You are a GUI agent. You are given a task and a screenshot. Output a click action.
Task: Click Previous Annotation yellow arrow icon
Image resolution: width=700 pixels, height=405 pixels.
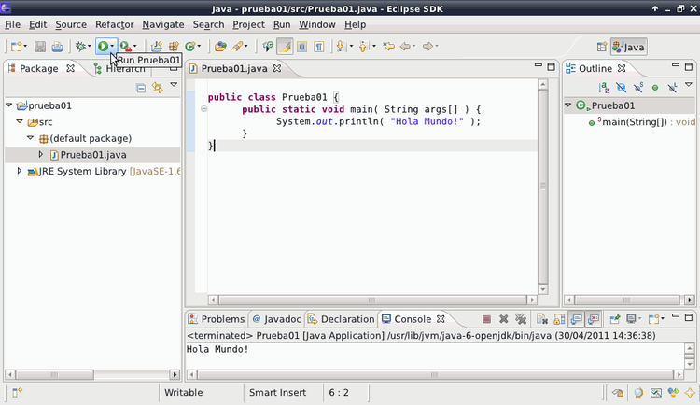tap(363, 46)
